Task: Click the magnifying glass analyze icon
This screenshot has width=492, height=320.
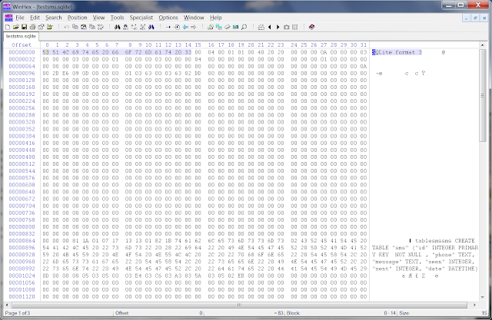Action: [244, 27]
